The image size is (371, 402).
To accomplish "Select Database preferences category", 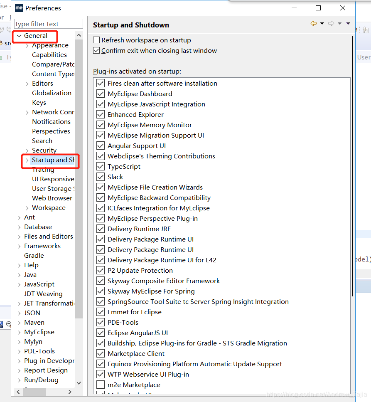I will (38, 227).
